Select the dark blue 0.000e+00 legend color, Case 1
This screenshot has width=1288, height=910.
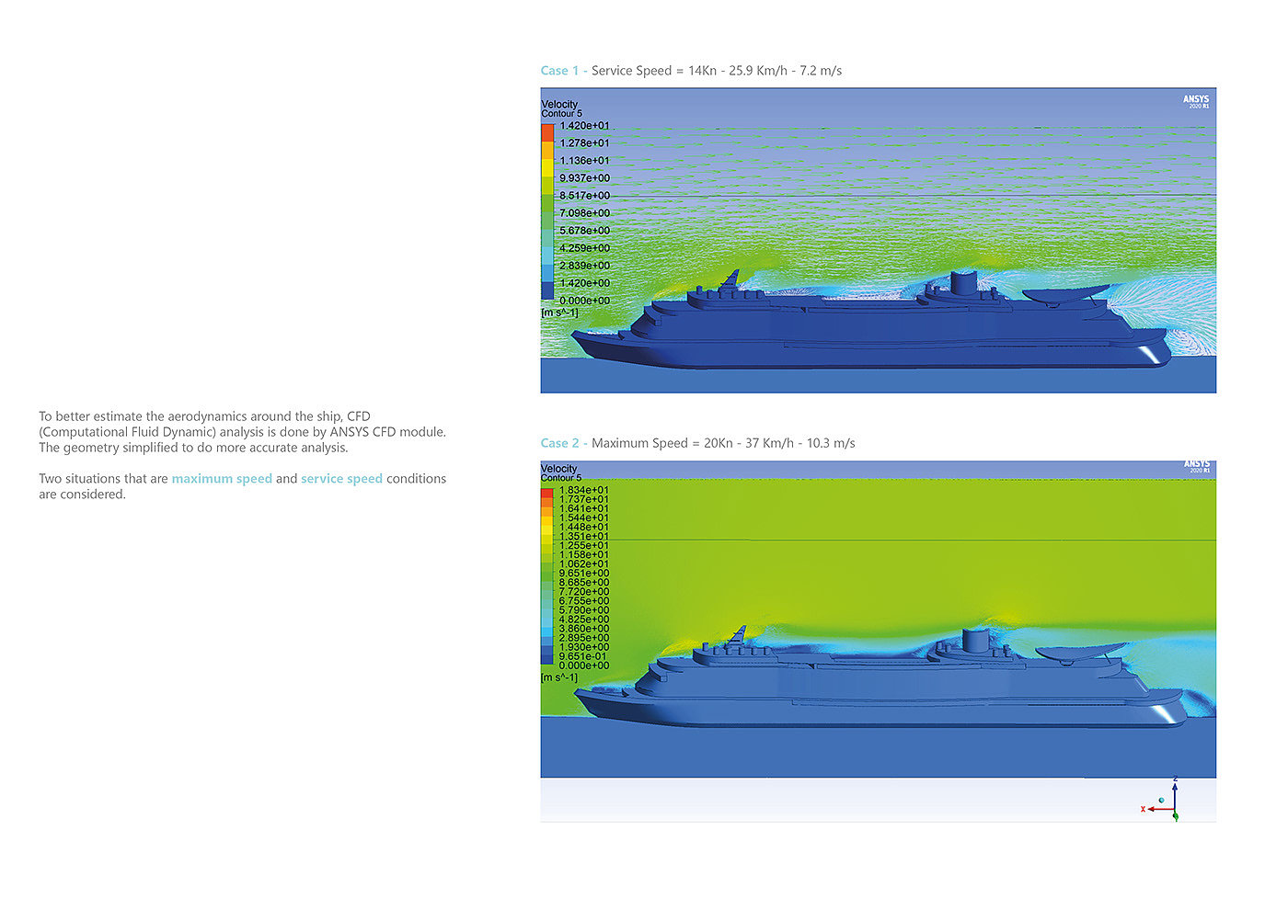point(547,292)
